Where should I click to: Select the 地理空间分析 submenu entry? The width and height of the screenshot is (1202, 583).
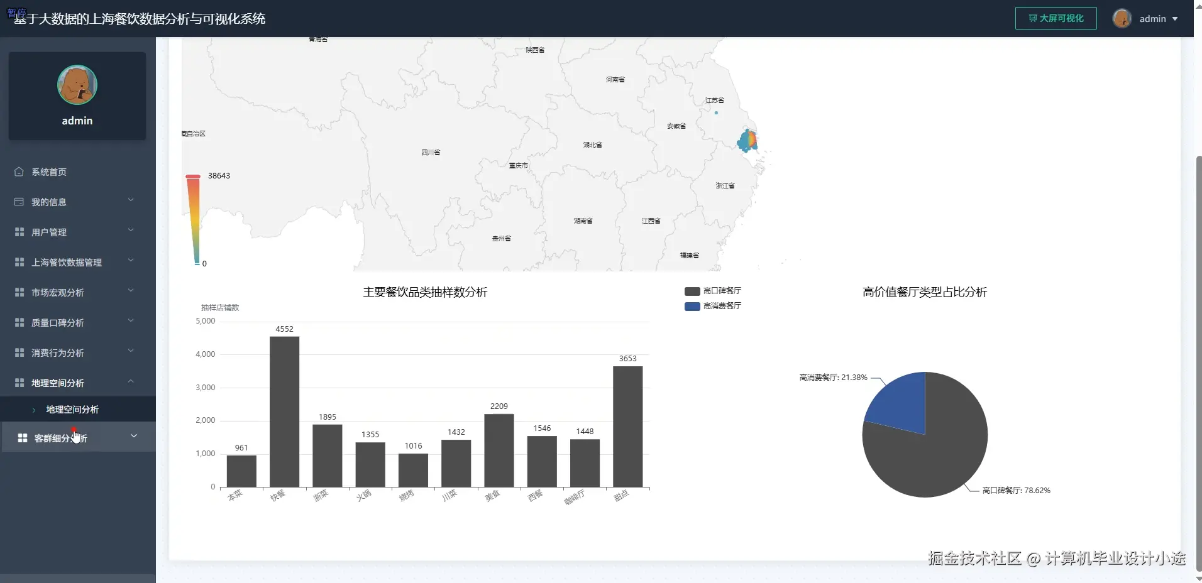(78, 409)
